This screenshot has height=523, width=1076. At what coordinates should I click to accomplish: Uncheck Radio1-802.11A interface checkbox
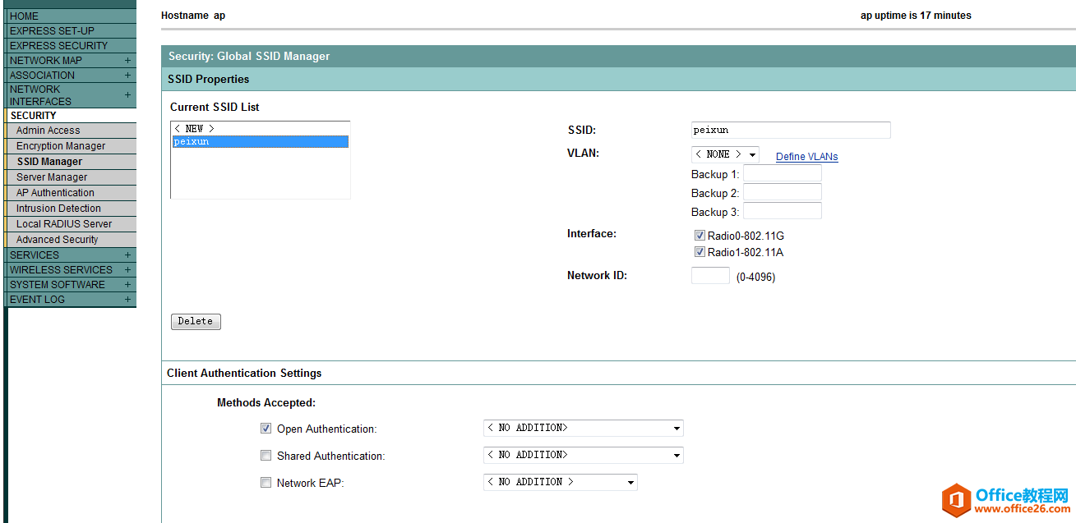(700, 252)
